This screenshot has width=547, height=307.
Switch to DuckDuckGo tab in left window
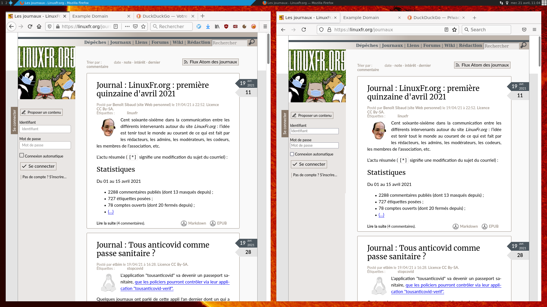[162, 16]
